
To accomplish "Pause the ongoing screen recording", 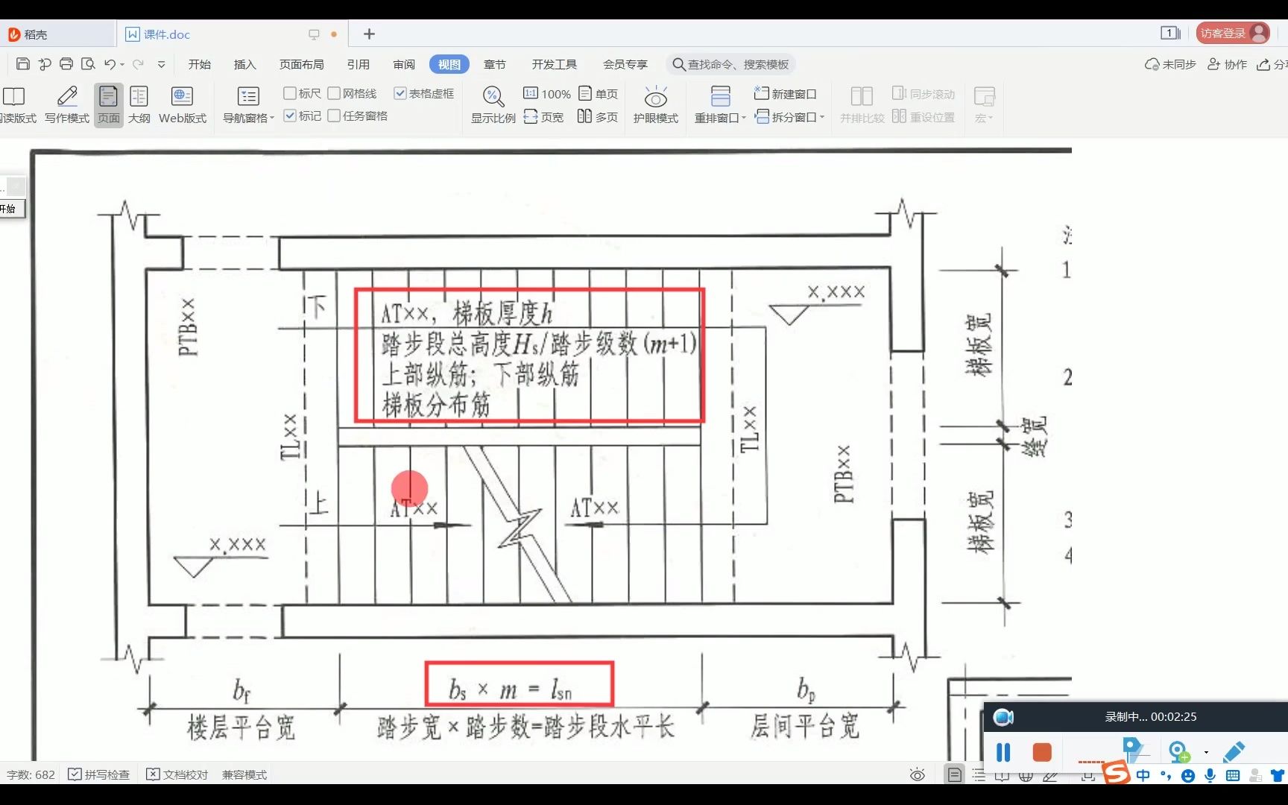I will pyautogui.click(x=1003, y=753).
